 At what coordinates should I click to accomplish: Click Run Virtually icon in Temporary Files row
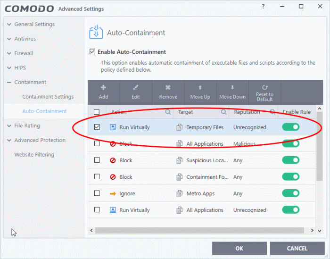(113, 127)
